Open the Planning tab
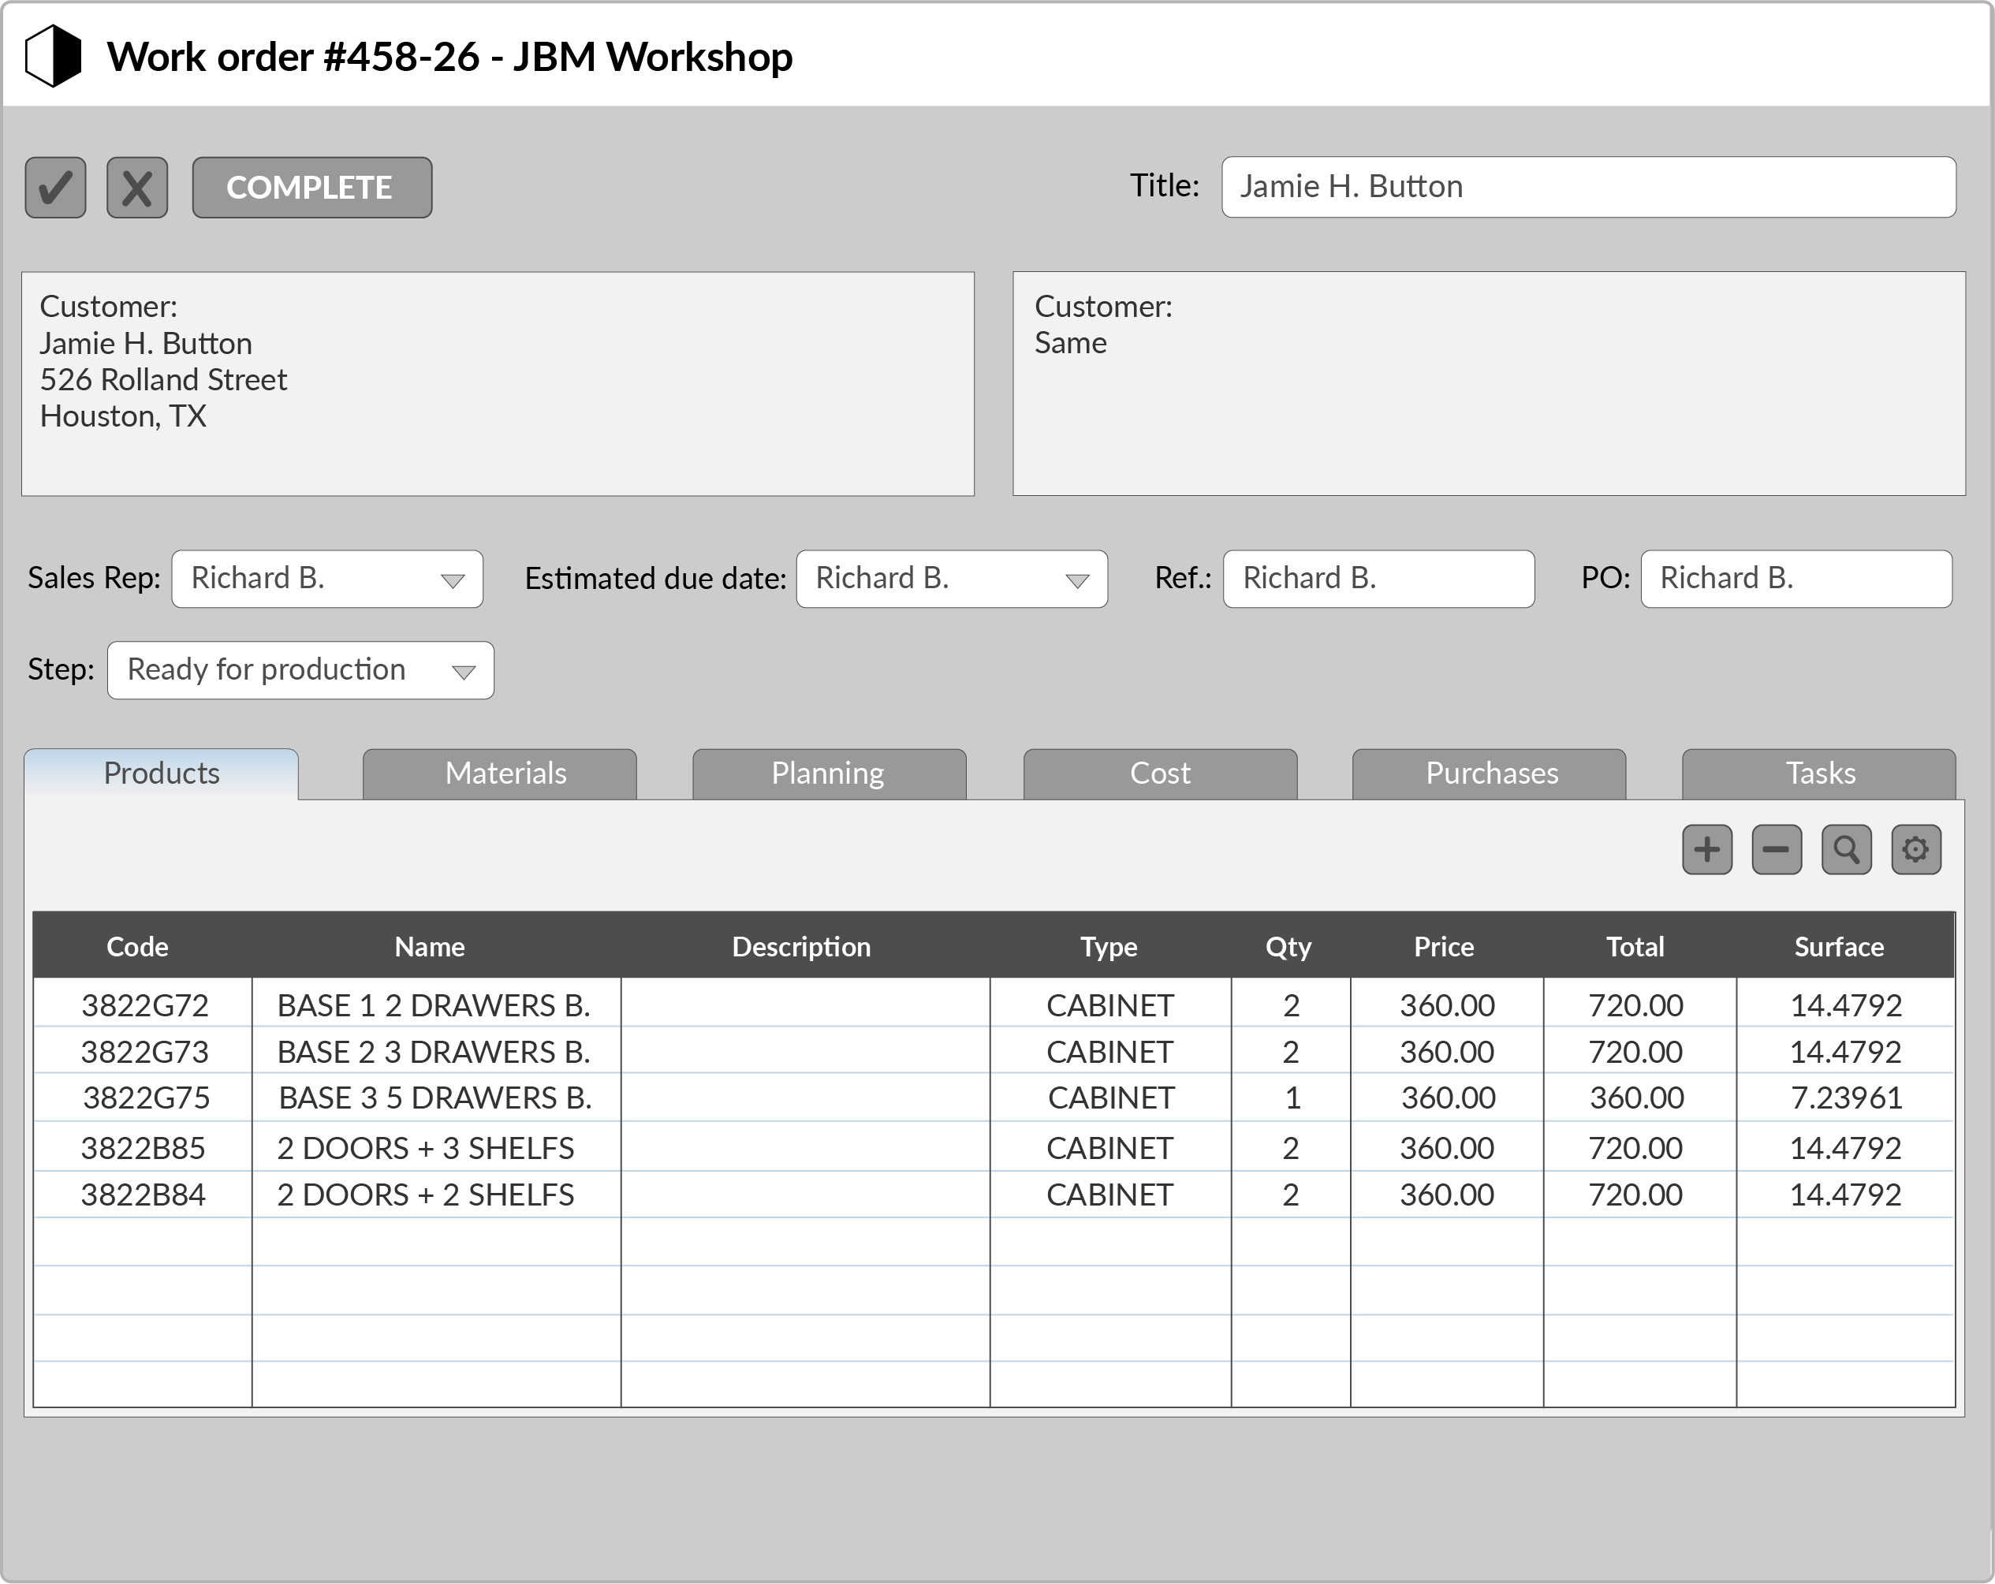 829,773
